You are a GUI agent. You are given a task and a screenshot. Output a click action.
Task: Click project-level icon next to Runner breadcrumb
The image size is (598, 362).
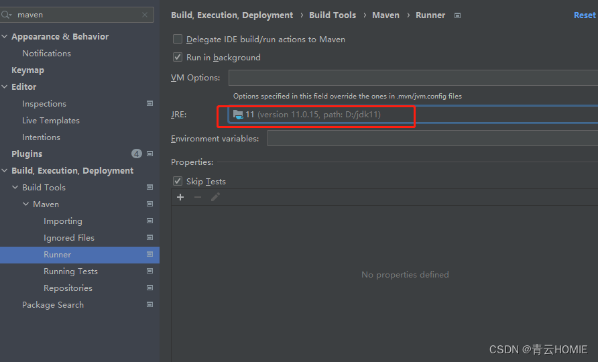[x=457, y=15]
